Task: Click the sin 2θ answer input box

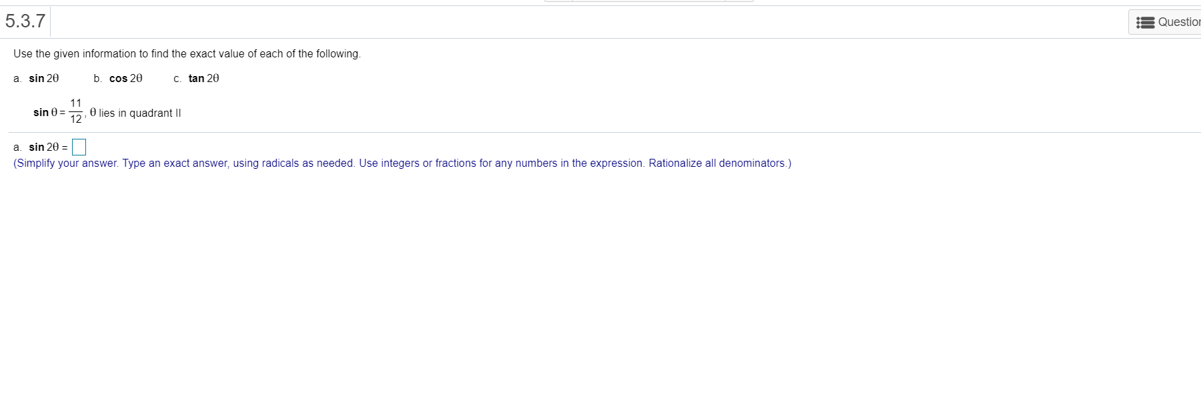Action: (x=79, y=147)
